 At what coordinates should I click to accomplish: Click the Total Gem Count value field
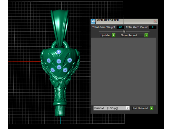[x=153, y=27]
